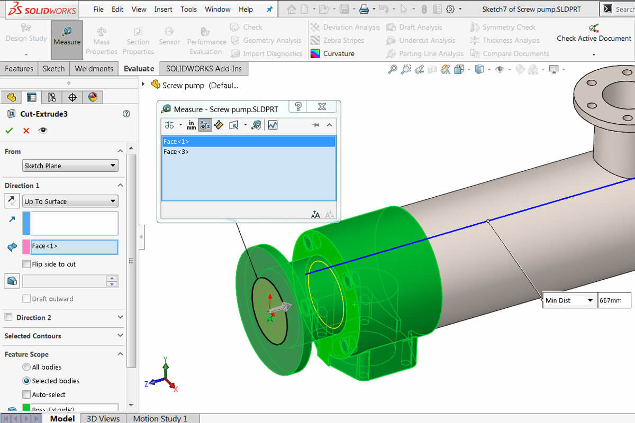This screenshot has width=635, height=423.
Task: Open the Options gear in the top toolbar
Action: click(450, 9)
